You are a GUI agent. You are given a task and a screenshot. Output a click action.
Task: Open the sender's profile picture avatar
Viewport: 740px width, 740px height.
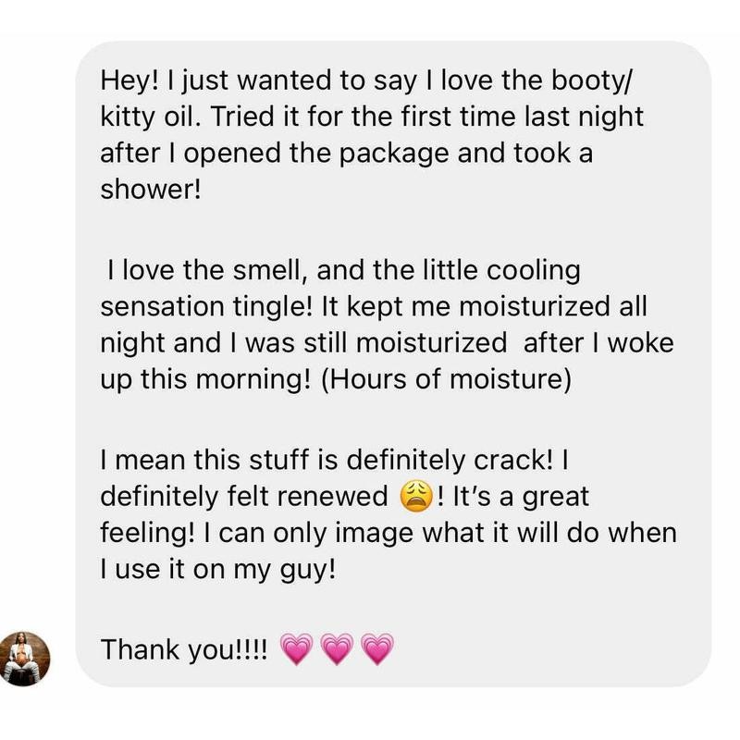[24, 659]
